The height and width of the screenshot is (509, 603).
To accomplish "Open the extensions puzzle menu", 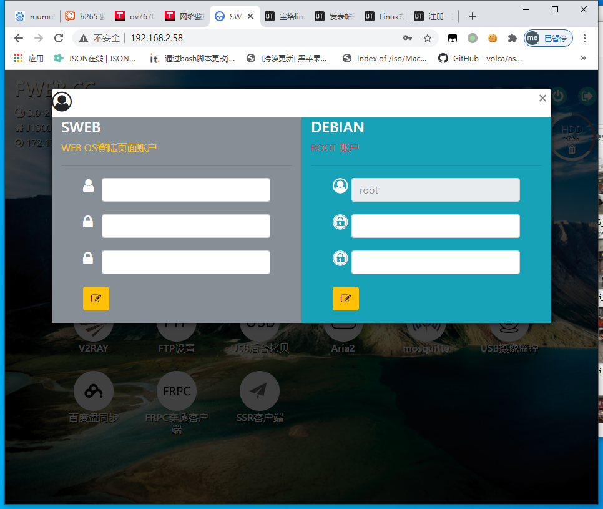I will click(x=512, y=38).
